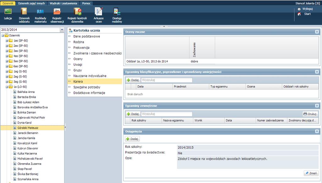This screenshot has width=322, height=183.
Task: Collapse the 1a (LO-50) tree node
Action: point(7,87)
